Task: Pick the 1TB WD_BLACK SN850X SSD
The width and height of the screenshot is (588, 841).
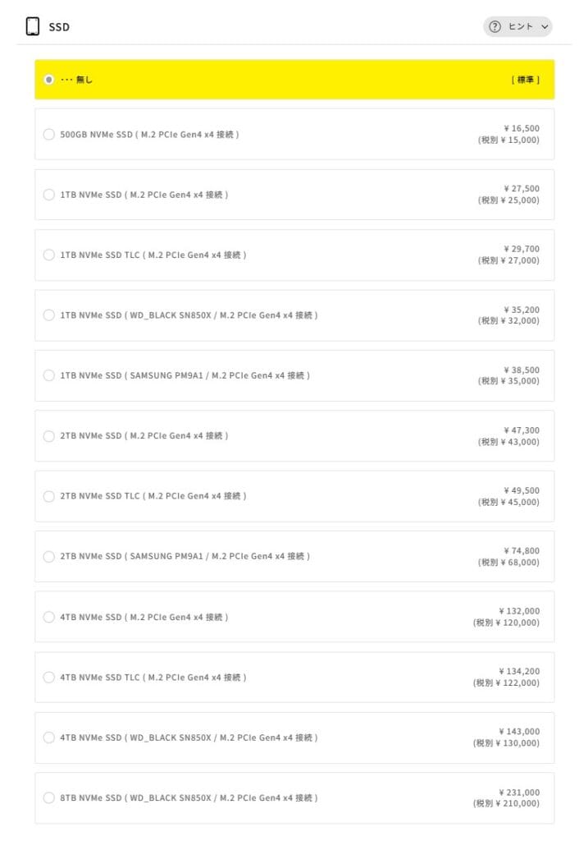Action: coord(49,315)
